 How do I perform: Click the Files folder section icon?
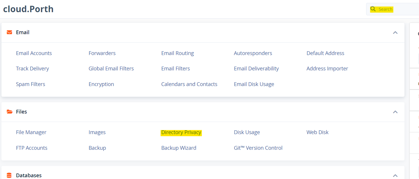point(10,112)
